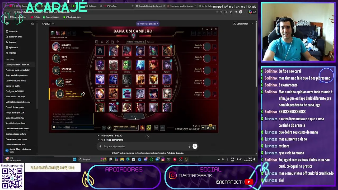
Task: Select Bard champion icon
Action: (154, 79)
